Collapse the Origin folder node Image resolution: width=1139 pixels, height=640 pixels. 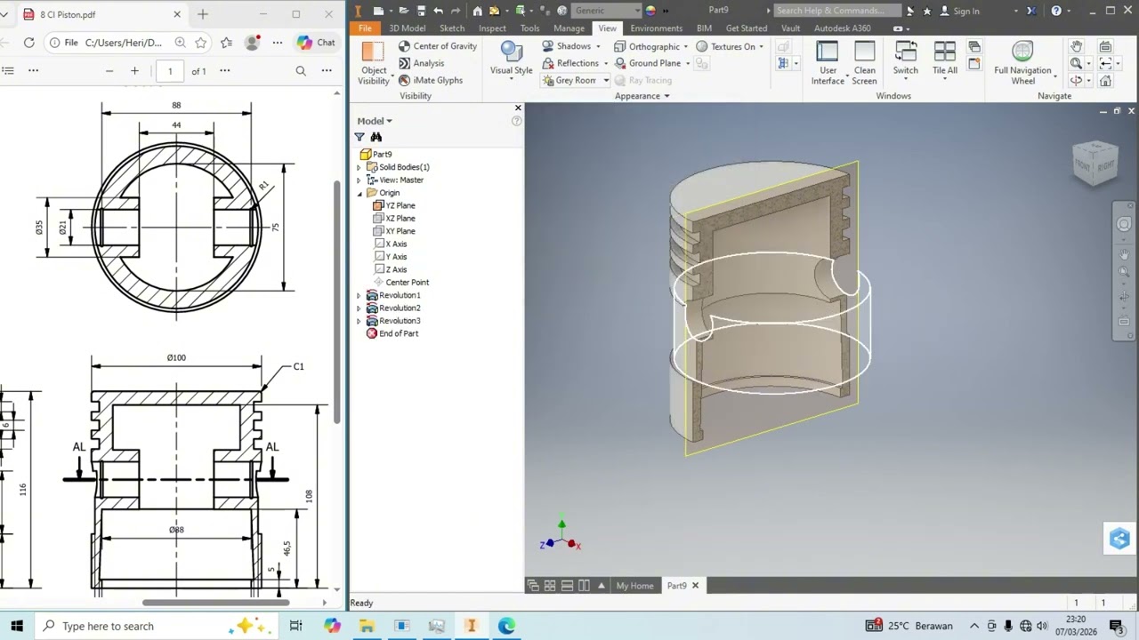point(359,193)
